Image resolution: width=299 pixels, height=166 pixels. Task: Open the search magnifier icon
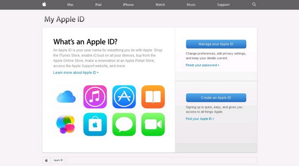(x=254, y=5)
